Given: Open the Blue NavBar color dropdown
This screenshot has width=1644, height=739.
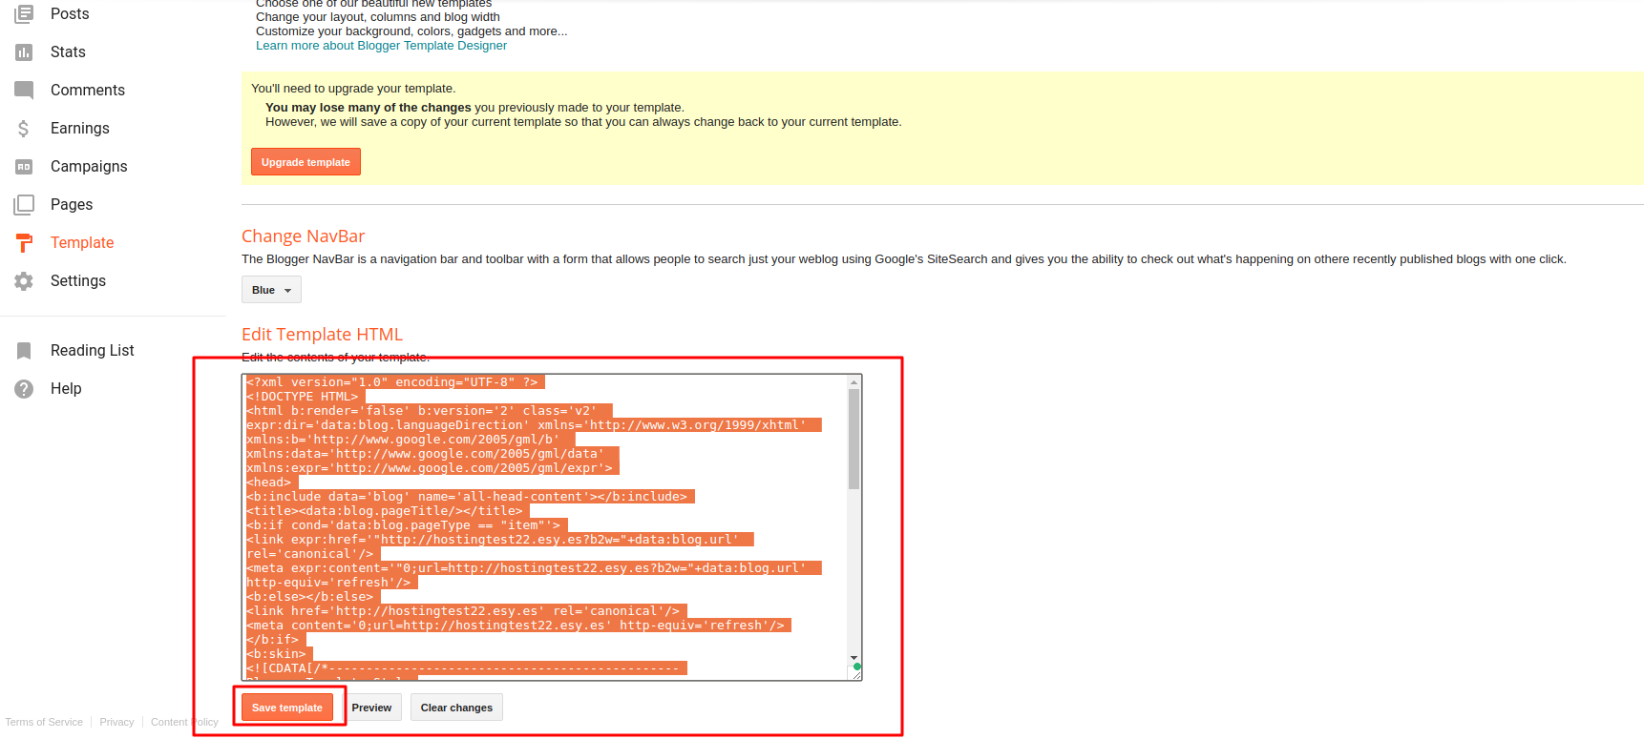Looking at the screenshot, I should click(271, 290).
